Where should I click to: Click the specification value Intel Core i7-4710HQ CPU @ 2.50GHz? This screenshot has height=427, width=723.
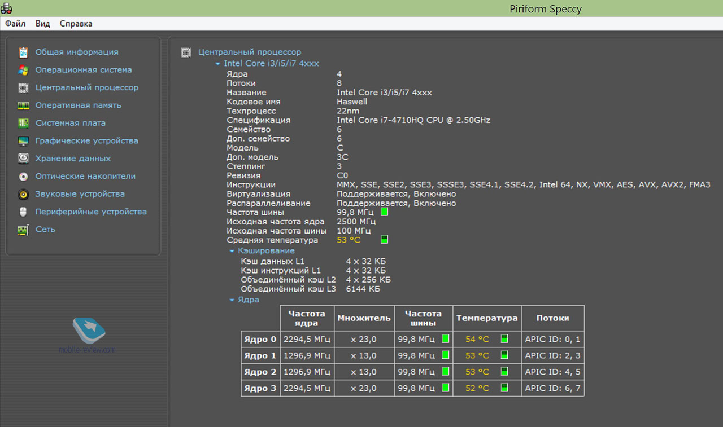pyautogui.click(x=413, y=120)
